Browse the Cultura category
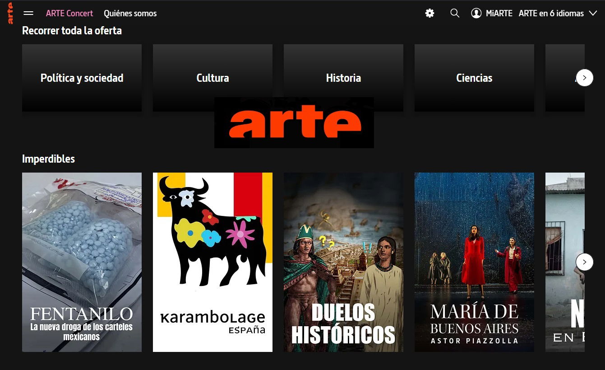Screen dimensions: 605x370 [x=212, y=78]
